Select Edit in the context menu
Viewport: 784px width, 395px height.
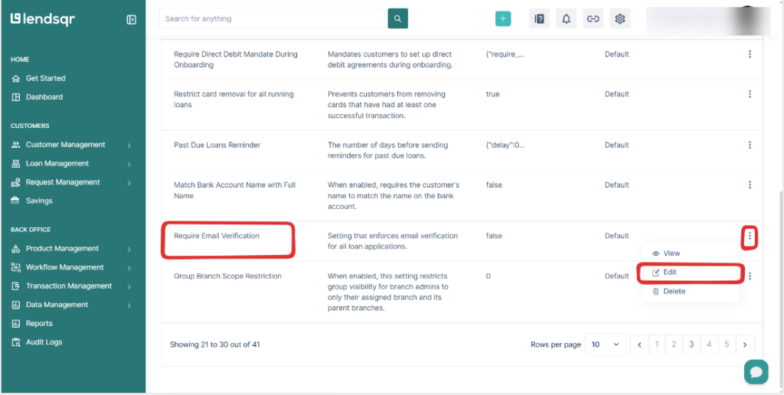coord(665,273)
